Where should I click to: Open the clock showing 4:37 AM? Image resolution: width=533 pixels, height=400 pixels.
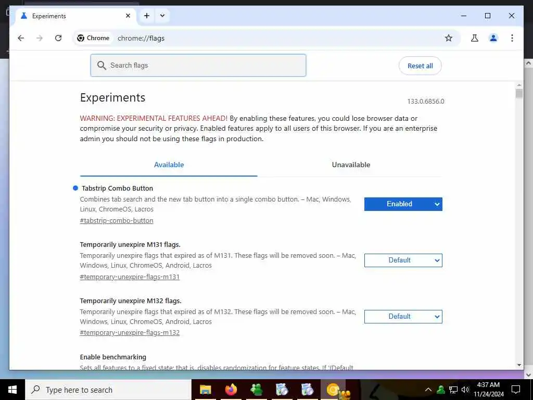pos(488,390)
